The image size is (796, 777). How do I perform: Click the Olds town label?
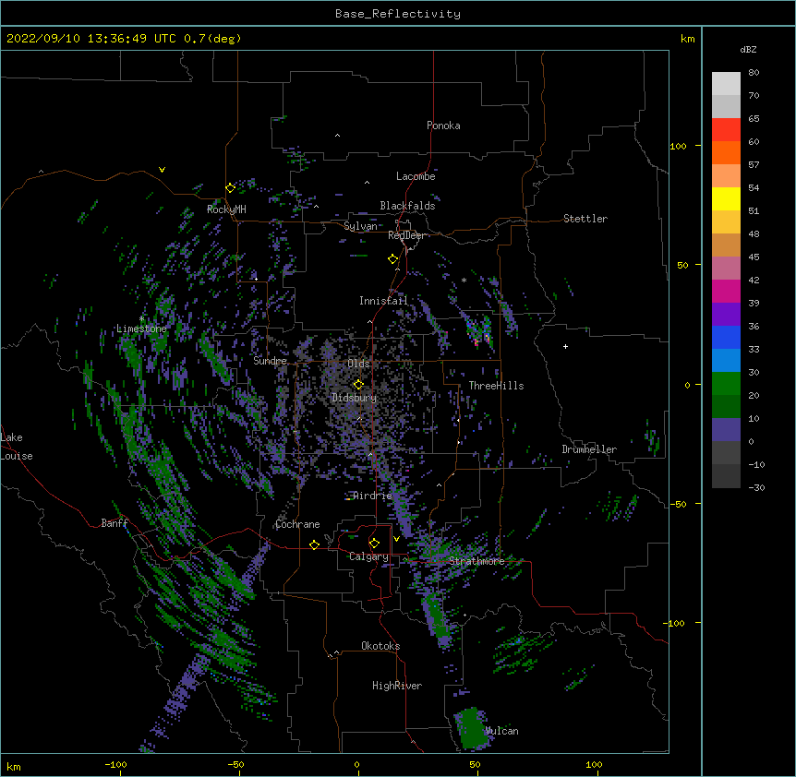(358, 364)
